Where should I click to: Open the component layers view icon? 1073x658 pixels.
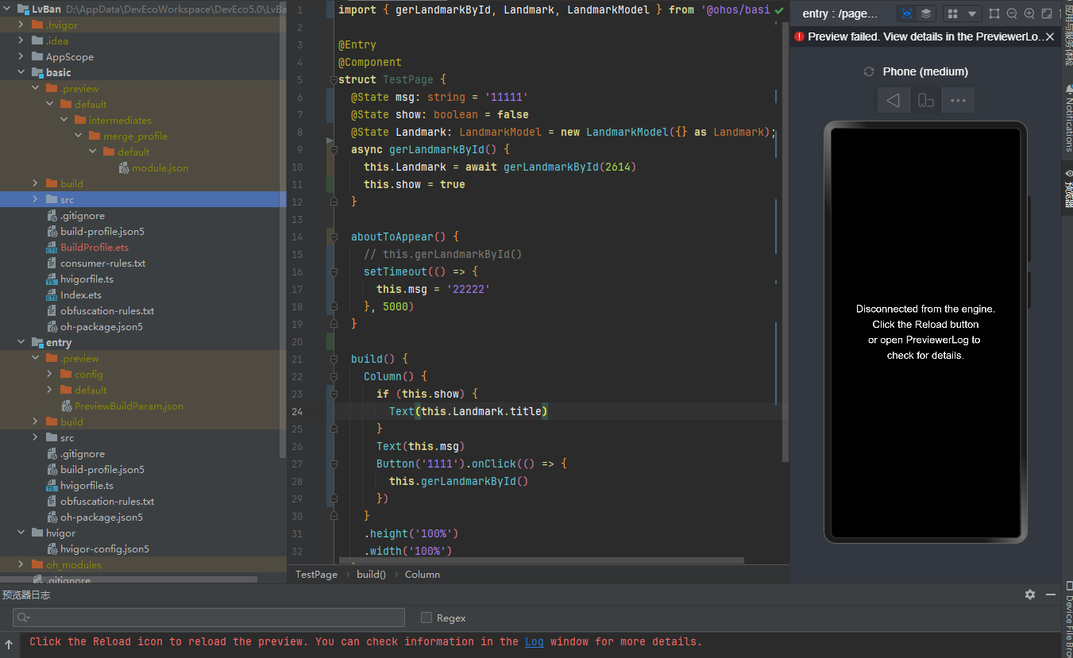coord(926,13)
